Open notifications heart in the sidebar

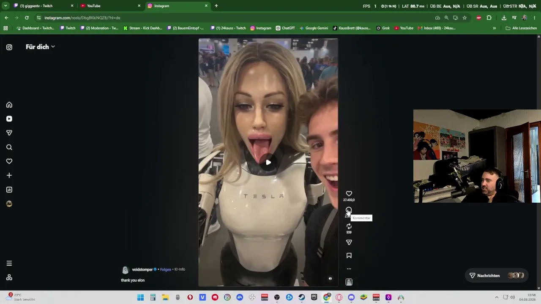click(x=9, y=161)
